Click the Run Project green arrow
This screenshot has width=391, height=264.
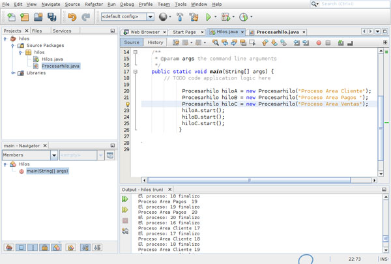coord(209,17)
